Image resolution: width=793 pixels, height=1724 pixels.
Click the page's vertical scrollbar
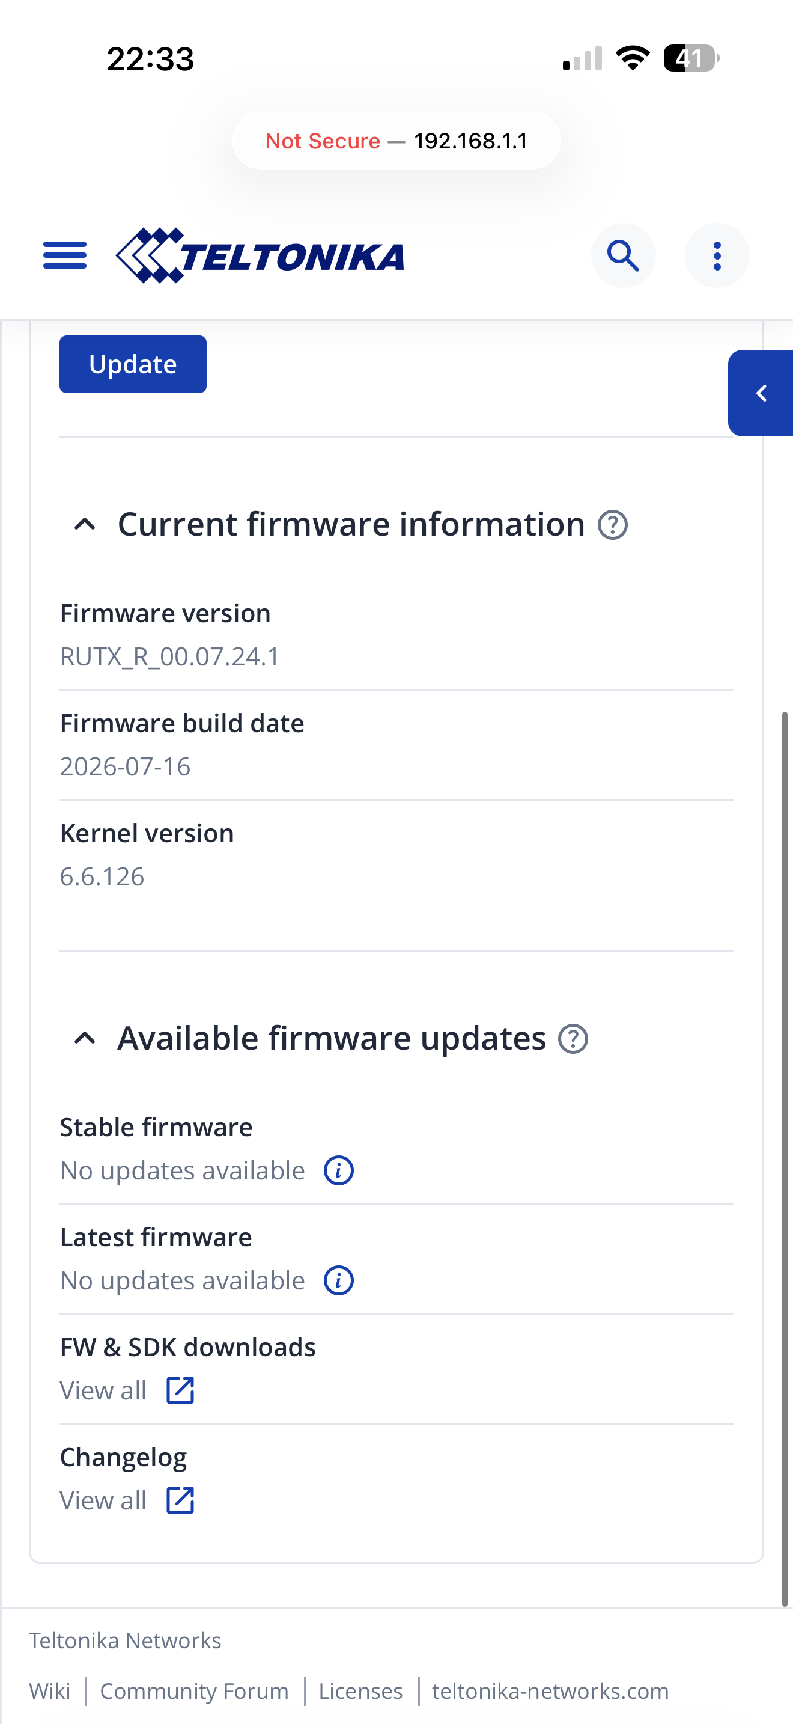(786, 1159)
